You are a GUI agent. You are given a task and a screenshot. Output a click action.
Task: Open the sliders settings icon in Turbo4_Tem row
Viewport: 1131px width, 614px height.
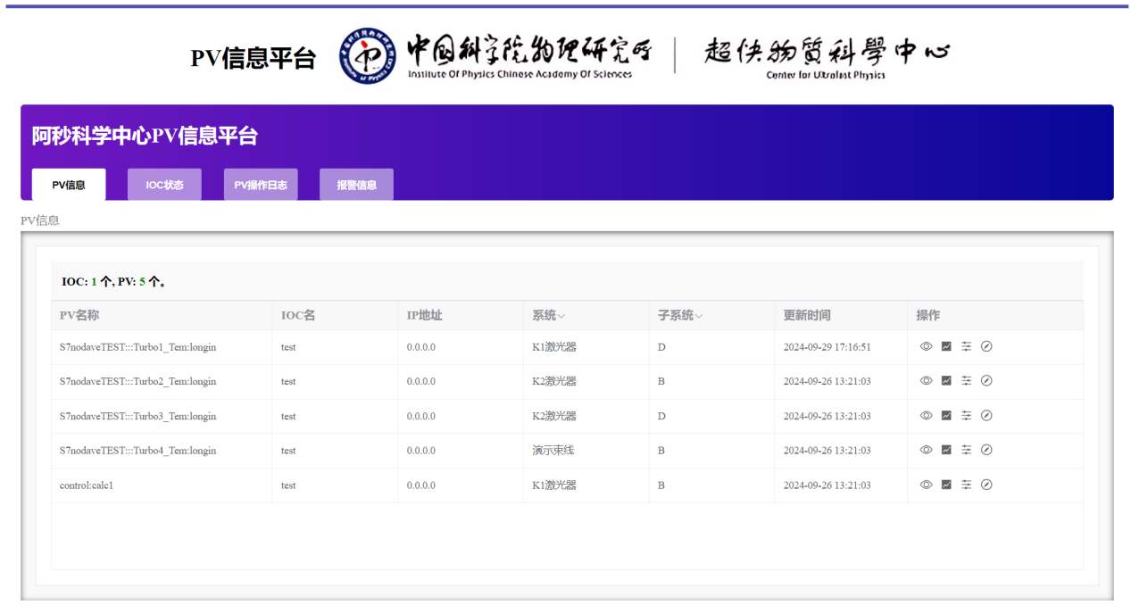coord(966,450)
